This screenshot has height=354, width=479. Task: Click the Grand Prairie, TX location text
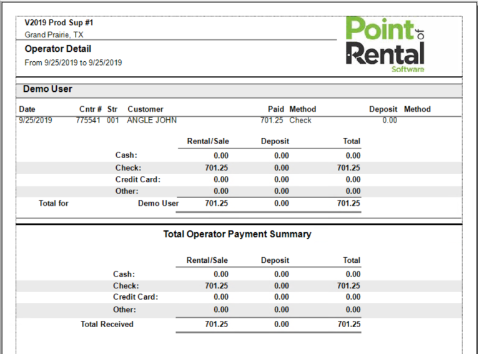[54, 35]
